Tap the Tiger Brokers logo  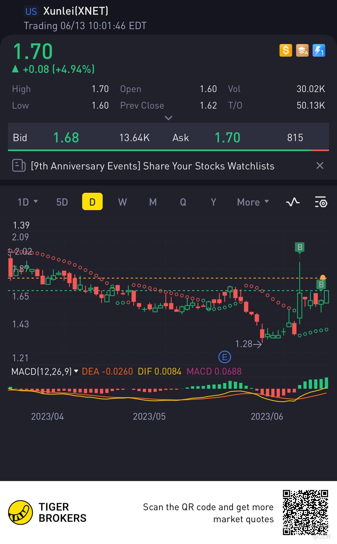47,513
